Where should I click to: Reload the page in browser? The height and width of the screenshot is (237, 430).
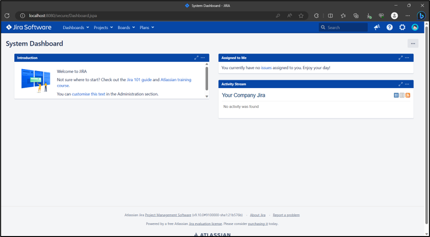pyautogui.click(x=7, y=16)
